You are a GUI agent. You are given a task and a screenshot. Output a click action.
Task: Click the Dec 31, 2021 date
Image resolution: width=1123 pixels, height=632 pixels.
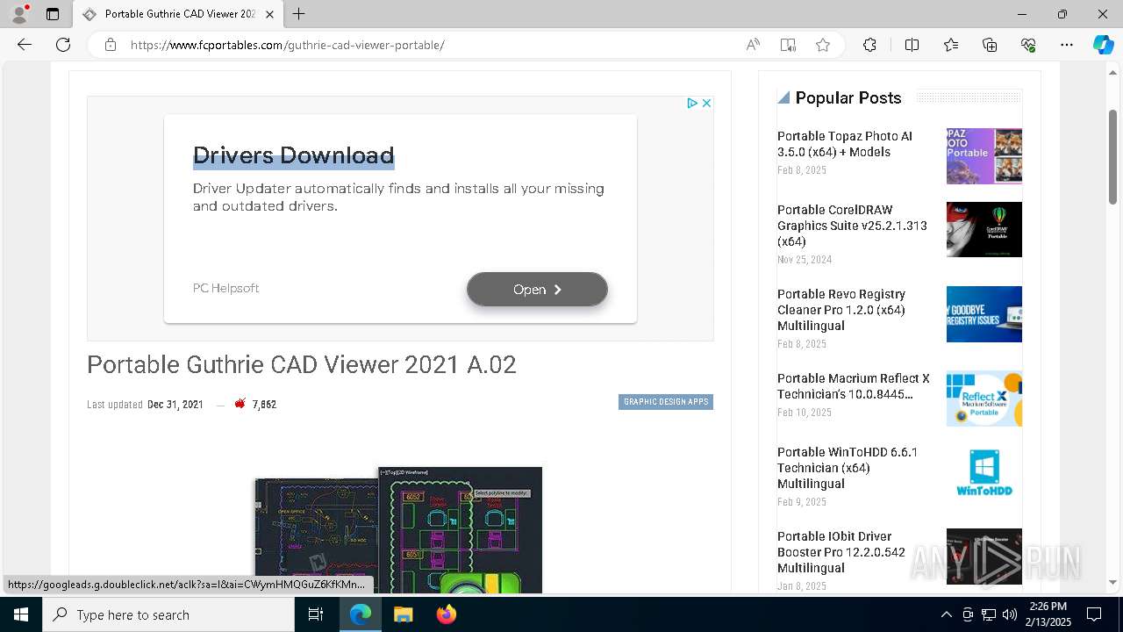coord(175,405)
